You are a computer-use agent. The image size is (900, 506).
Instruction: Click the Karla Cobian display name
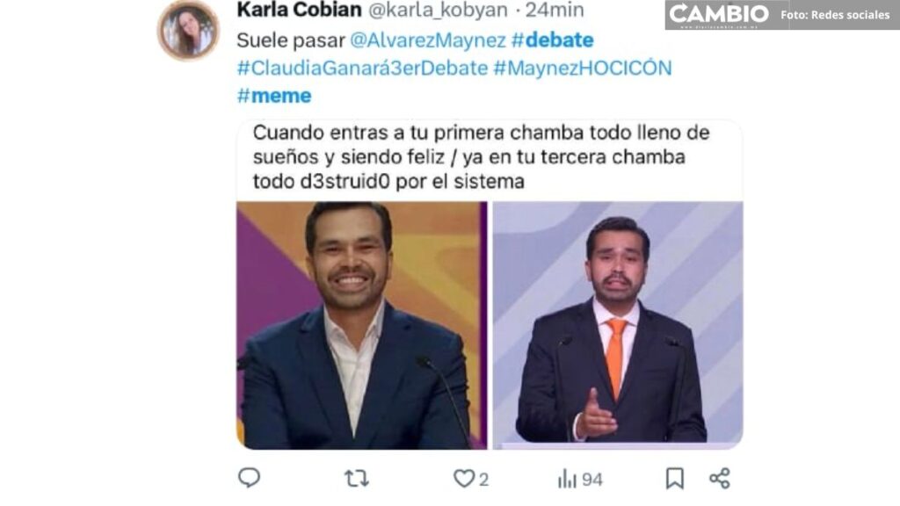tap(299, 10)
